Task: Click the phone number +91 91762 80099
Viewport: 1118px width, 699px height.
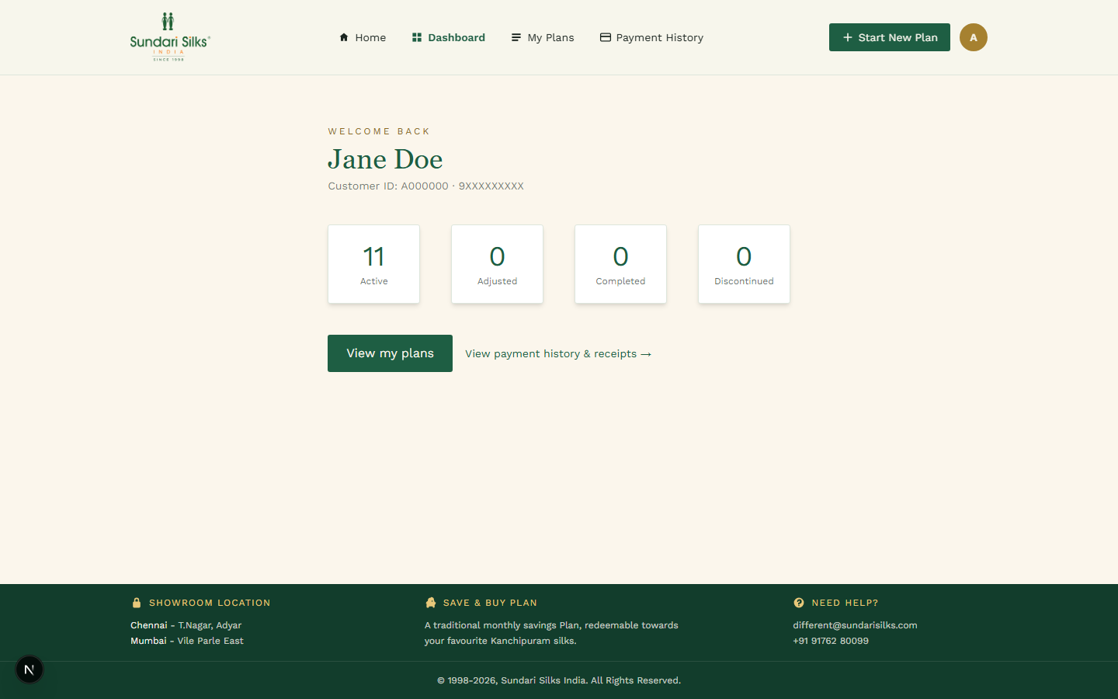Action: pyautogui.click(x=831, y=641)
